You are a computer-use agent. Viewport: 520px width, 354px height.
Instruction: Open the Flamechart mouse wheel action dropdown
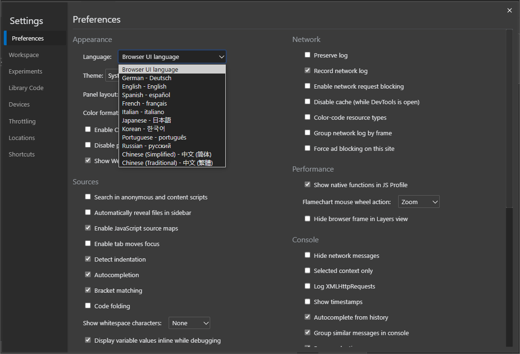click(x=418, y=201)
